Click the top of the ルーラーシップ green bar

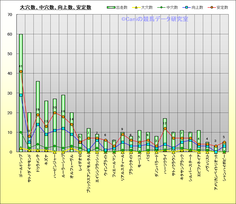(x=63, y=95)
